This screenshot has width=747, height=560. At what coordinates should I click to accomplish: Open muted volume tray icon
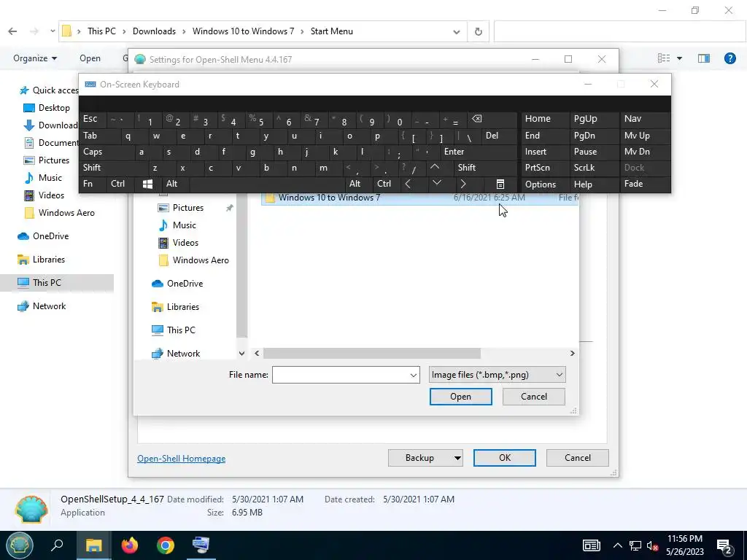tap(653, 545)
